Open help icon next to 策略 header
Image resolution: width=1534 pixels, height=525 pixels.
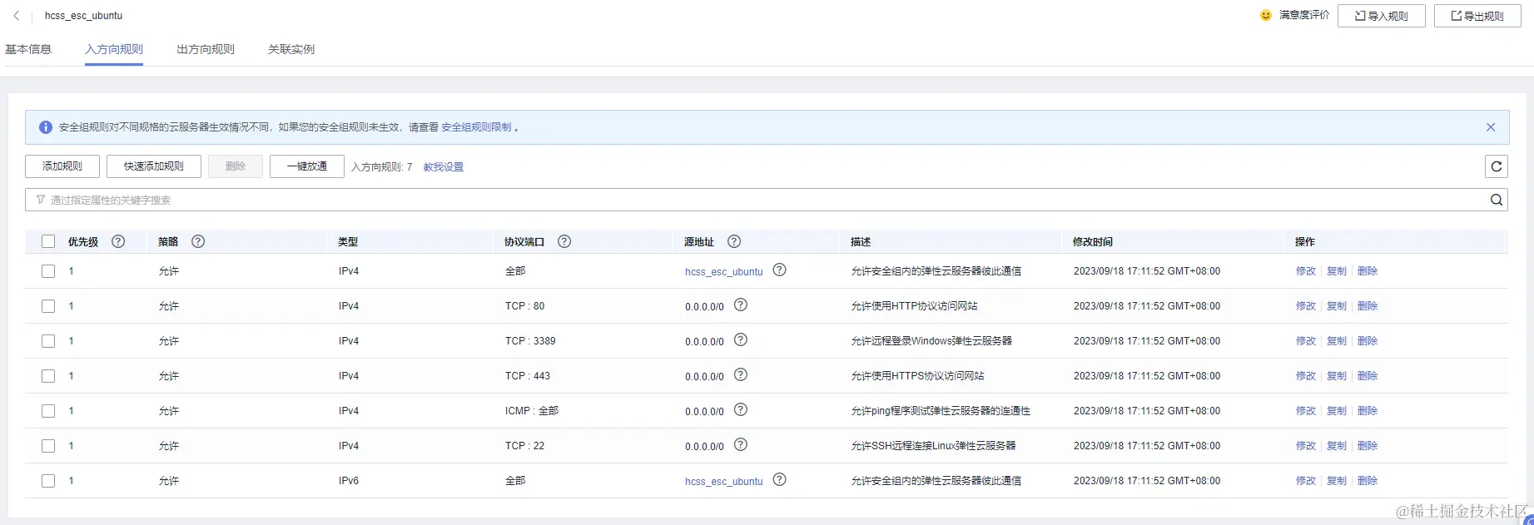(198, 241)
